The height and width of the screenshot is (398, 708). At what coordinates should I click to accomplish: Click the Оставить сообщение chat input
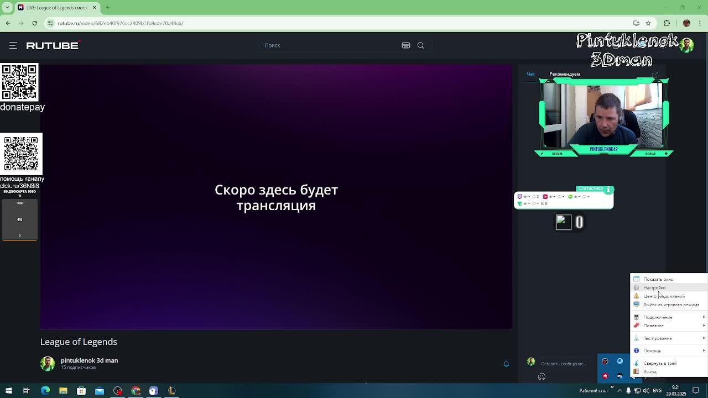[x=563, y=364]
